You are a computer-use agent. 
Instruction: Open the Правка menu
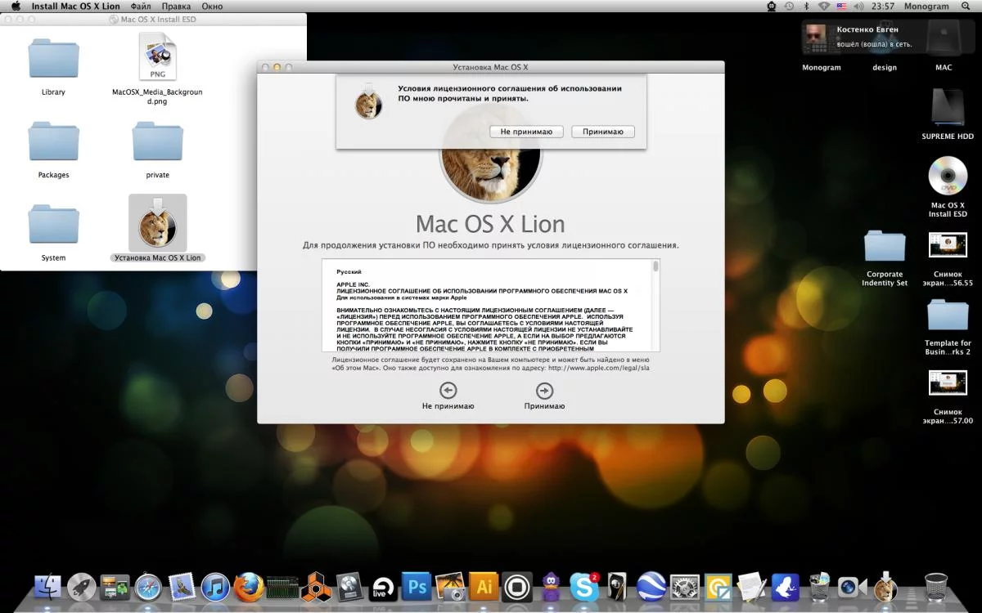176,7
